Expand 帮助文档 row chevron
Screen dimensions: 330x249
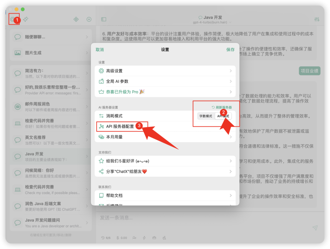point(231,195)
